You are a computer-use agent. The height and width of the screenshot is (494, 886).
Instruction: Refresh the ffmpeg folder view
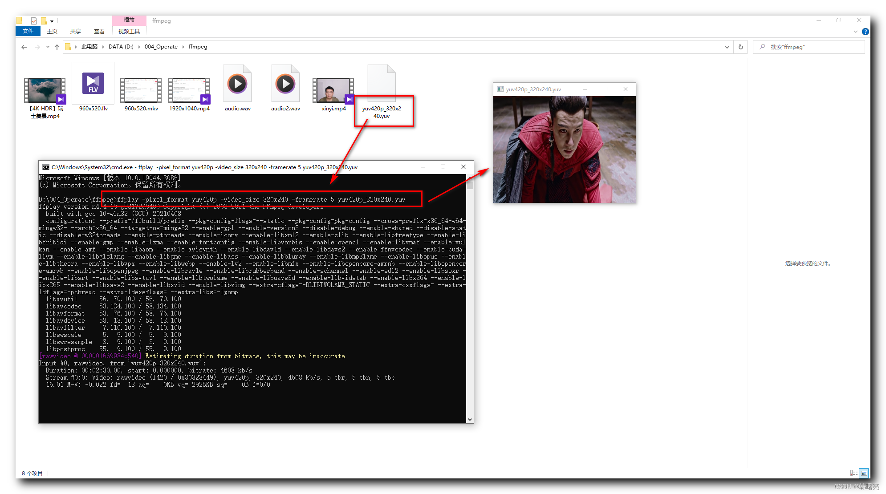point(741,47)
